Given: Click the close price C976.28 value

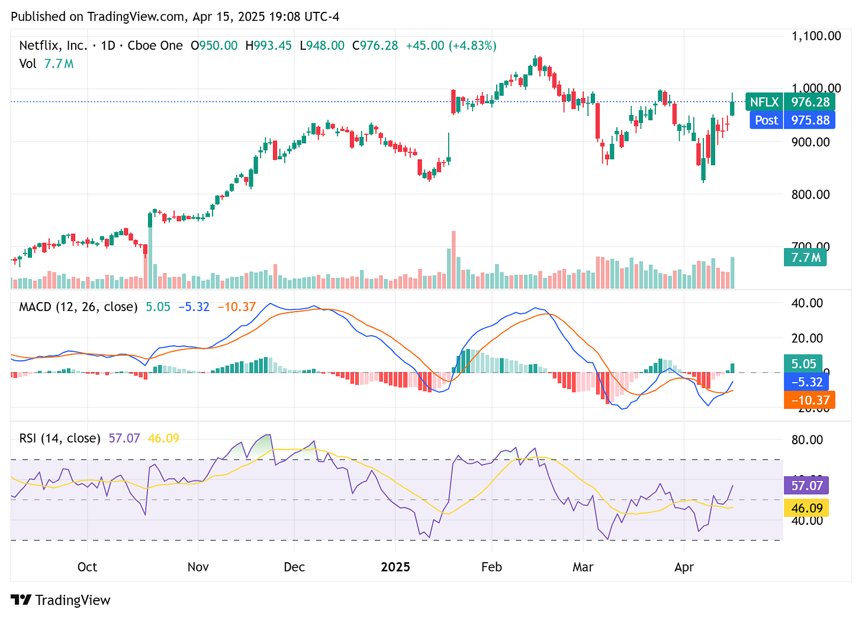Looking at the screenshot, I should pyautogui.click(x=375, y=45).
